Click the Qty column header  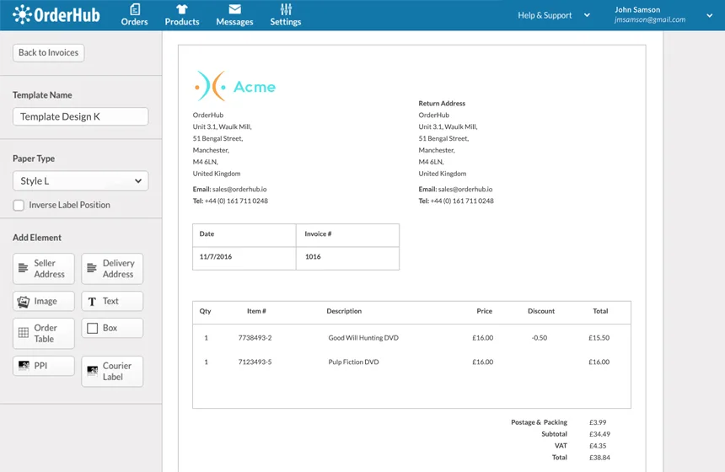pyautogui.click(x=206, y=311)
